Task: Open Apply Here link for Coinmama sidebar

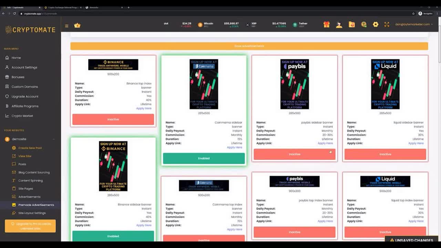Action: (234, 147)
